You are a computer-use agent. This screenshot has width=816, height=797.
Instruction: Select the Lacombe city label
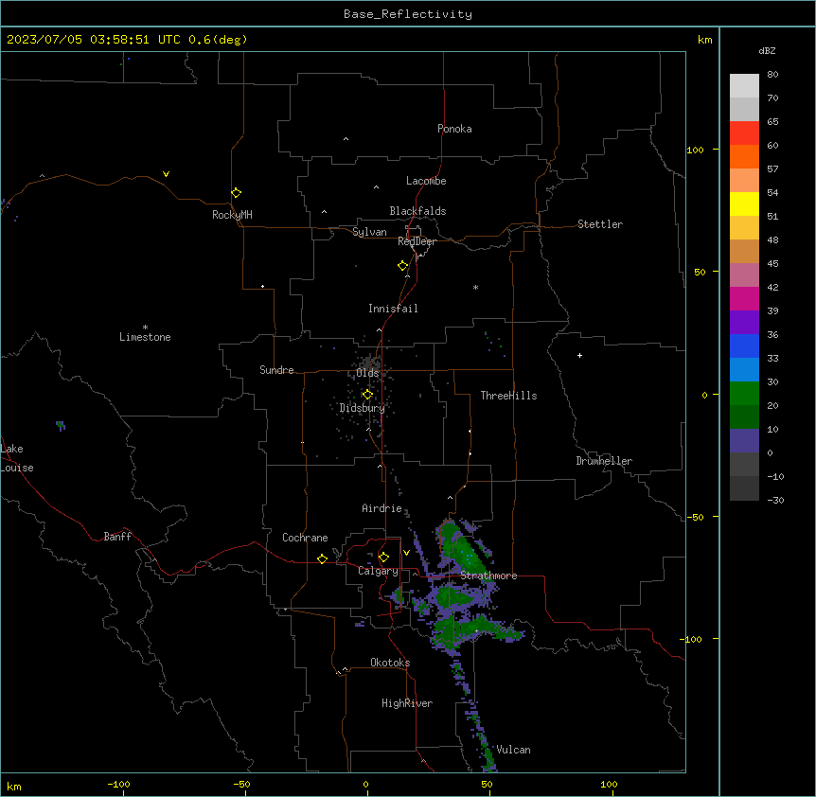[x=426, y=181]
